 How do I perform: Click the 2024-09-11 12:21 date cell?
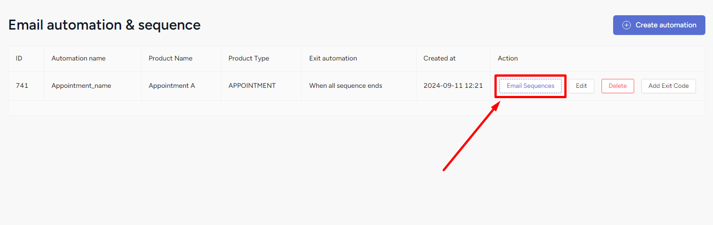pyautogui.click(x=453, y=86)
